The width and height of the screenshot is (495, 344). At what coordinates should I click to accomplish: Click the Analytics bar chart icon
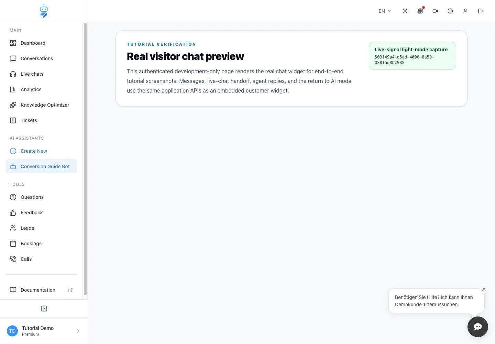[13, 89]
